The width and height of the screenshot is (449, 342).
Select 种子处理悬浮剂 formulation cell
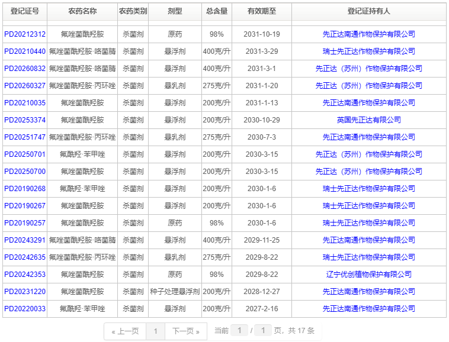click(175, 292)
